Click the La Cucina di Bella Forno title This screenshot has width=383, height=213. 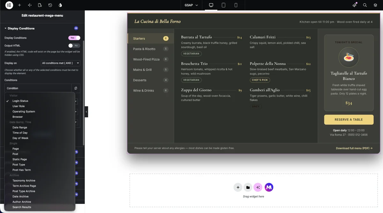(157, 21)
